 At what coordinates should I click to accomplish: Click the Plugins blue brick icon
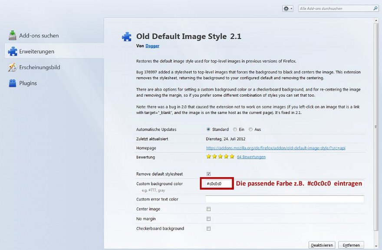point(13,83)
